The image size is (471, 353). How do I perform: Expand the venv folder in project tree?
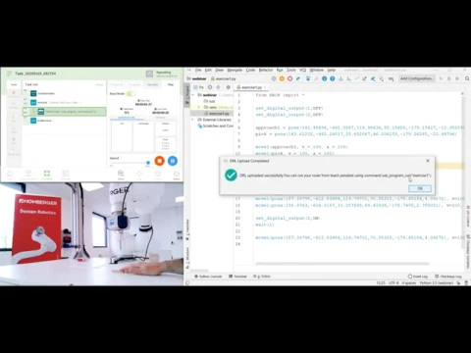point(198,107)
